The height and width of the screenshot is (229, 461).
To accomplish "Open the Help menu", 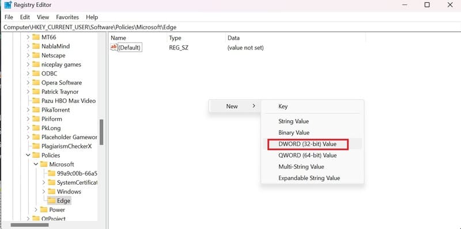I will [x=92, y=17].
